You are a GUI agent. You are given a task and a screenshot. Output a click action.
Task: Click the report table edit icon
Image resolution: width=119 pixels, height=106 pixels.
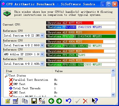15,101
